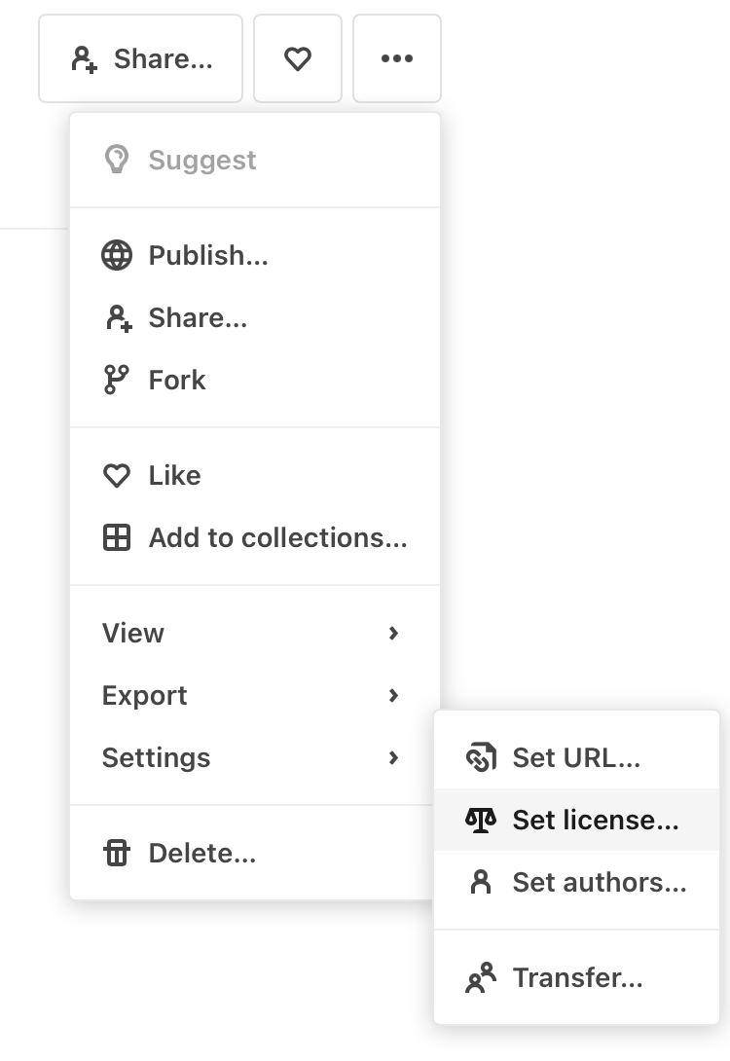This screenshot has height=1061, width=730.
Task: Click the grid icon for Add to collections
Action: click(116, 537)
